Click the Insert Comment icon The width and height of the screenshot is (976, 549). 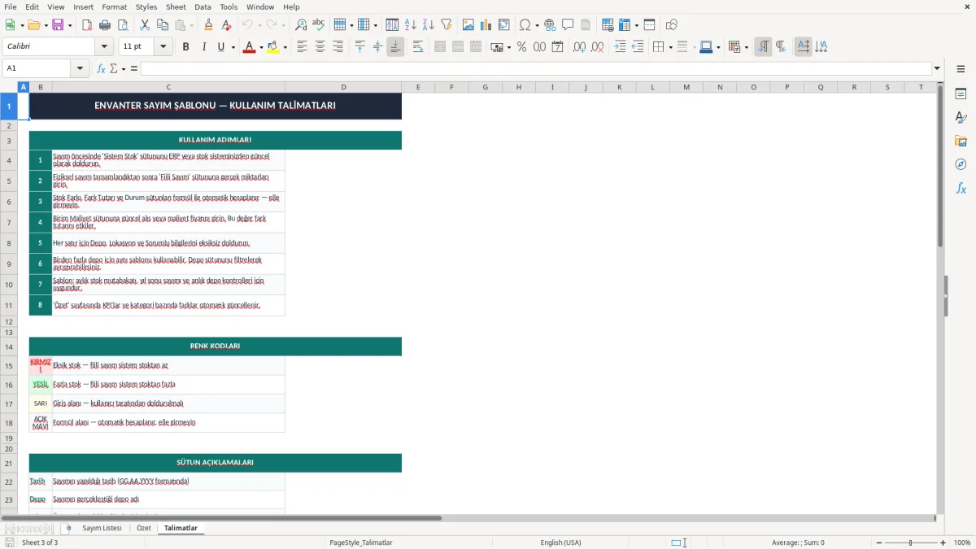[x=568, y=25]
